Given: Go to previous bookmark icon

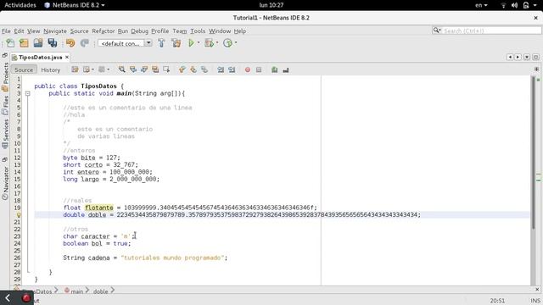Looking at the screenshot, I should coord(182,69).
